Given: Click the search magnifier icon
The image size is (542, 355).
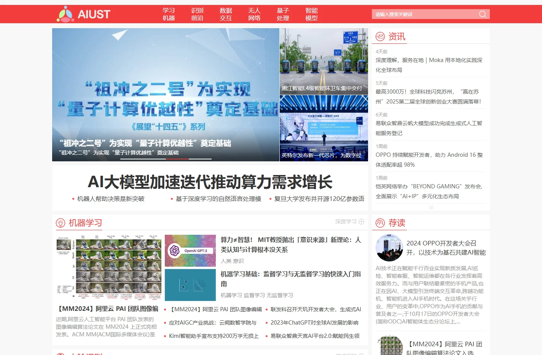Looking at the screenshot, I should coord(483,14).
